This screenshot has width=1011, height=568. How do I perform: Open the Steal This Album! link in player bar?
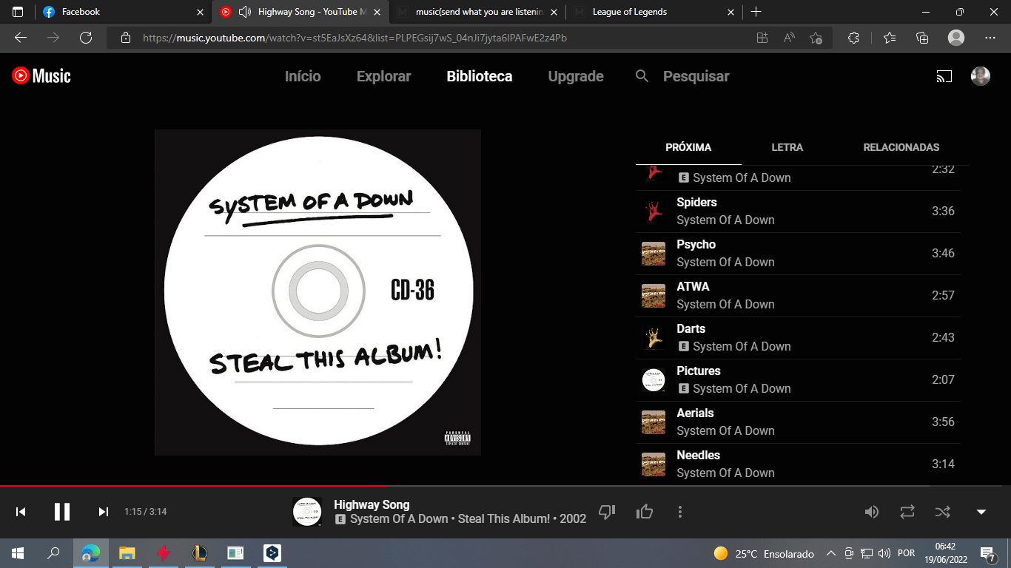(504, 519)
